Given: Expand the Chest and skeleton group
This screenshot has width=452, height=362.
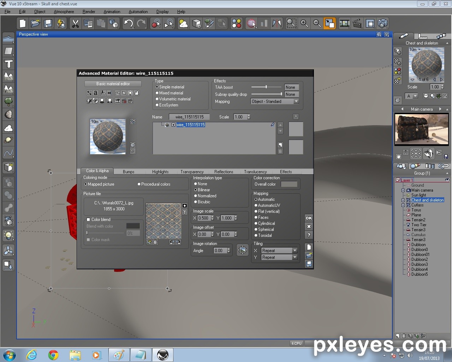Looking at the screenshot, I should [403, 200].
